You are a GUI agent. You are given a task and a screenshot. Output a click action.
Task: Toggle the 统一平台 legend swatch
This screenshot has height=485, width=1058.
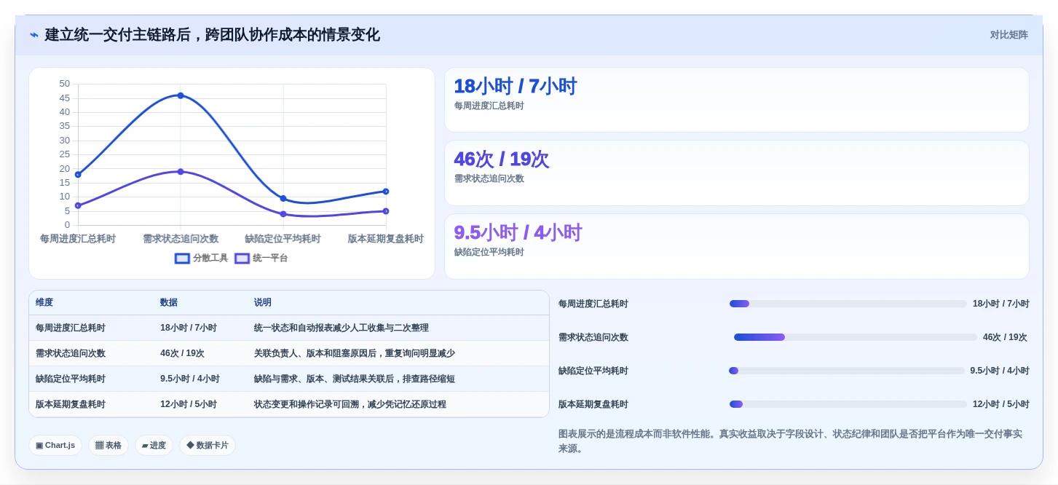[x=242, y=259]
